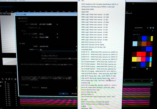Open the サンプルレート 48.000 kHz dropdown

59,88
